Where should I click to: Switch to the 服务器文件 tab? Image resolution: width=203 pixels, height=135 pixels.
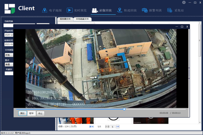click(x=65, y=19)
